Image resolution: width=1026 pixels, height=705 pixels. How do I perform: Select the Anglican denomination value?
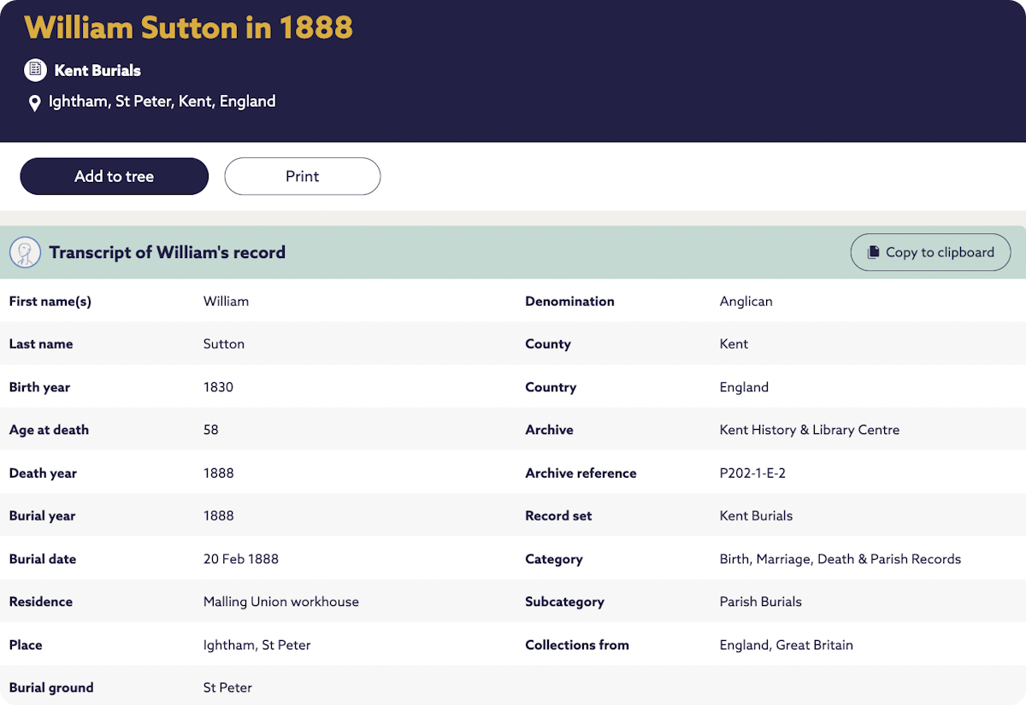click(x=746, y=301)
